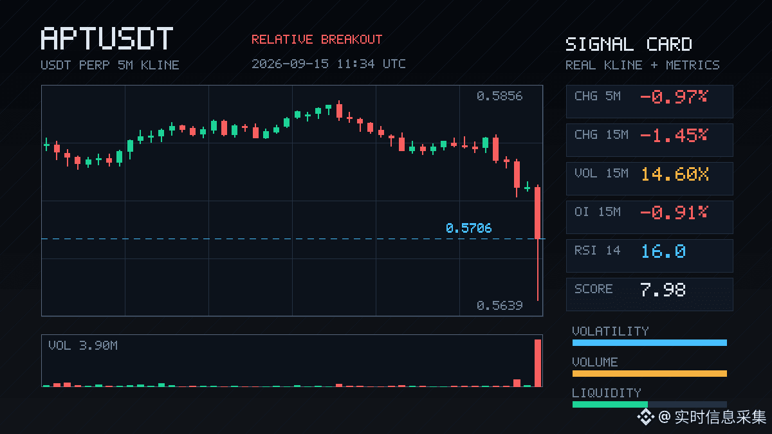772x434 pixels.
Task: Click the VOLATILITY blue bar
Action: 649,343
